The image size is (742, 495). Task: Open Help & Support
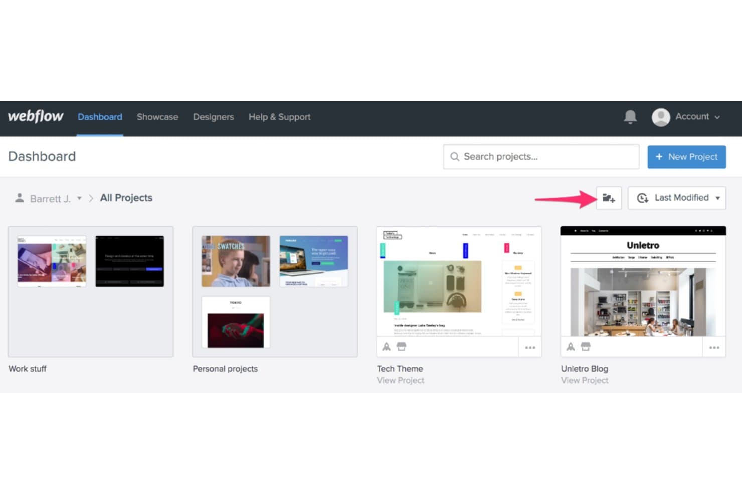click(x=280, y=117)
